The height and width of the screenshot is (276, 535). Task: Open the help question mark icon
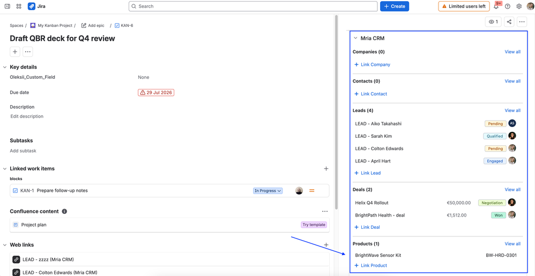coord(508,6)
